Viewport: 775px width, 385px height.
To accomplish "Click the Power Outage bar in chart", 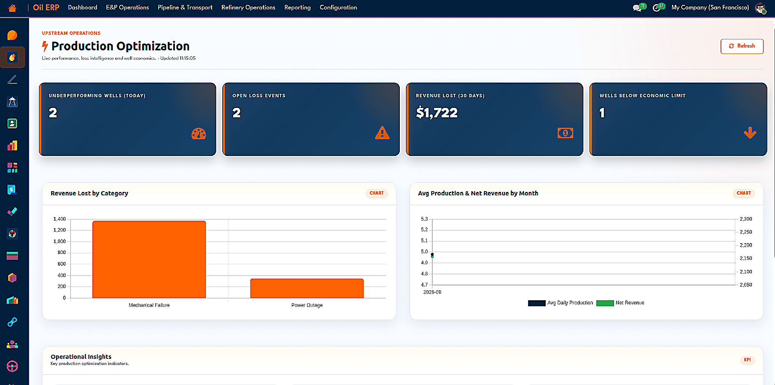I will pos(307,288).
